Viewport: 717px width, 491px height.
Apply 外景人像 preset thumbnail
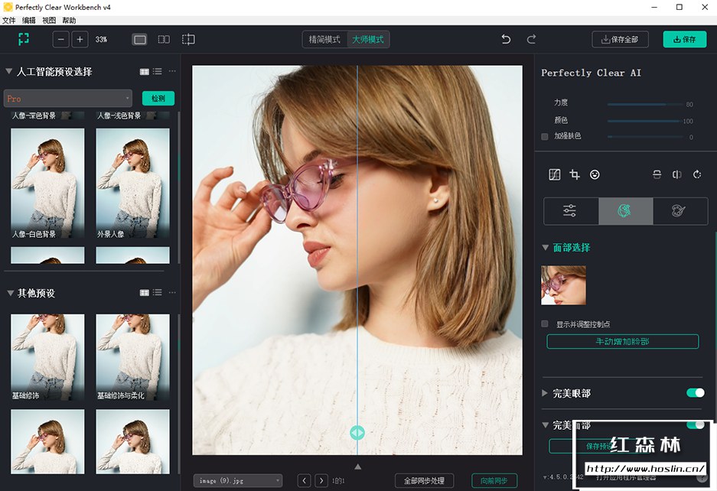point(132,183)
